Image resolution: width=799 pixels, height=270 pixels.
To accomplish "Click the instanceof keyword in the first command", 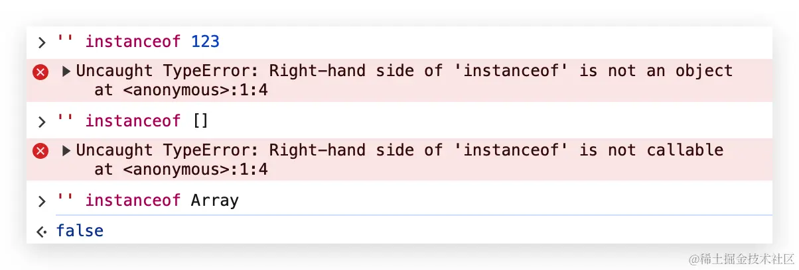I will 133,42.
